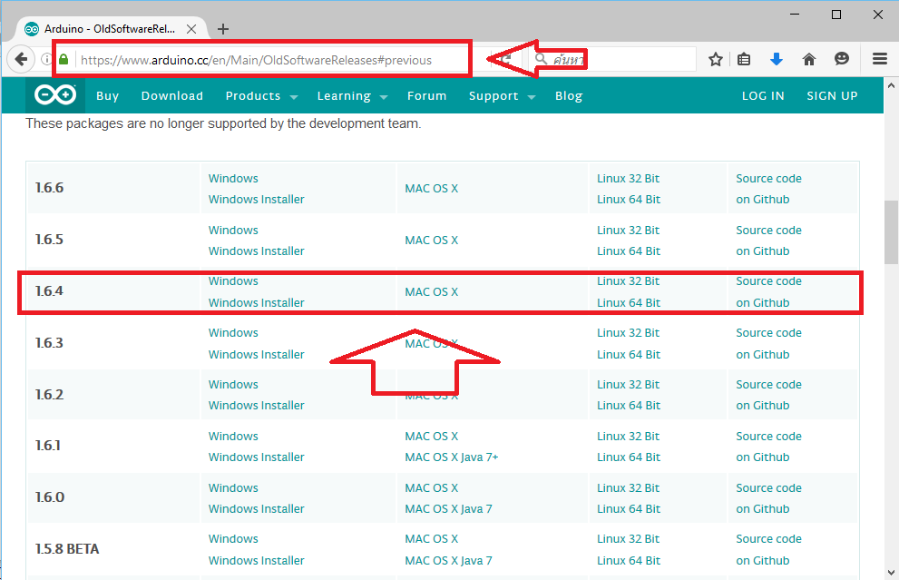Select the 1.6.6 version label
Viewport: 899px width, 580px height.
tap(49, 188)
